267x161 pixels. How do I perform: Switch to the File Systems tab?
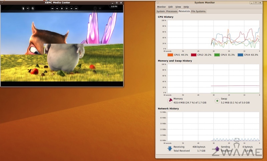[x=198, y=11]
